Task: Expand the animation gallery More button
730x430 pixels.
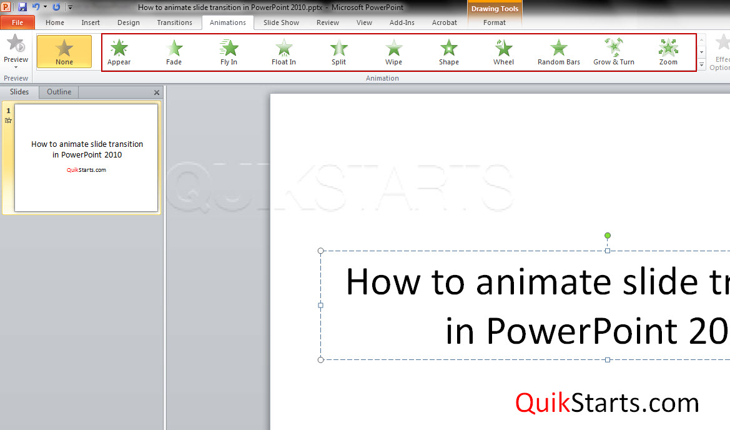Action: [x=702, y=64]
